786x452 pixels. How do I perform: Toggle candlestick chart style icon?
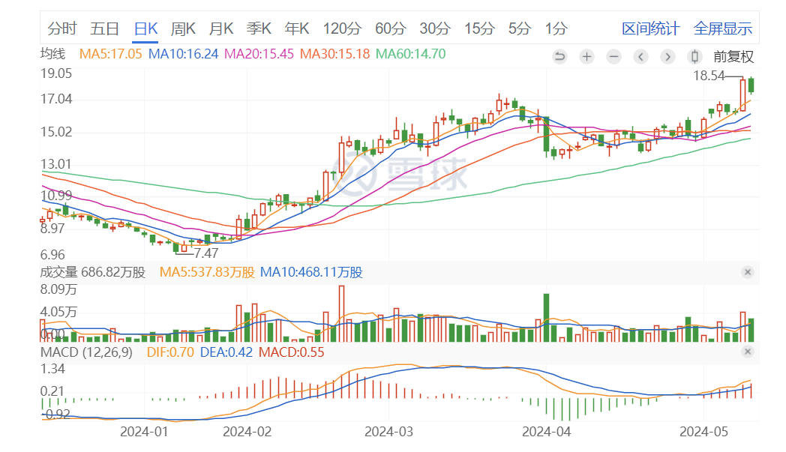point(694,56)
